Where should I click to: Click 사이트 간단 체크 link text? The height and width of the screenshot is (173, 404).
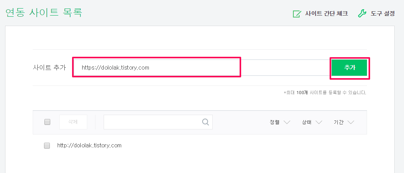[327, 14]
